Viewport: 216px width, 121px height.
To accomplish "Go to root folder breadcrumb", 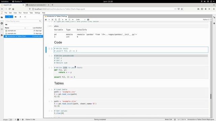I will click(x=6, y=25).
